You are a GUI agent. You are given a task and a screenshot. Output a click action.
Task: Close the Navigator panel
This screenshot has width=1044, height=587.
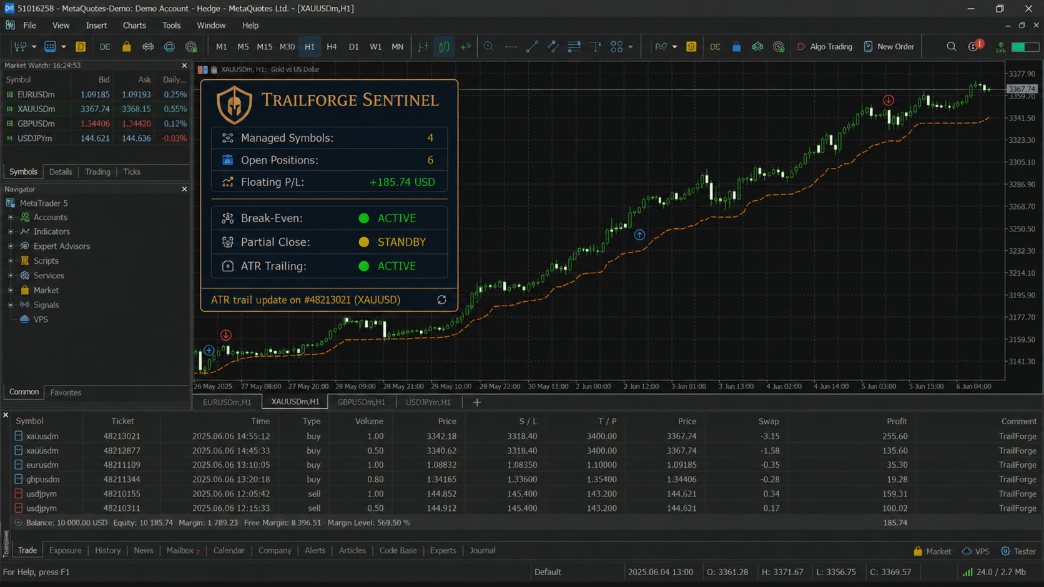184,189
